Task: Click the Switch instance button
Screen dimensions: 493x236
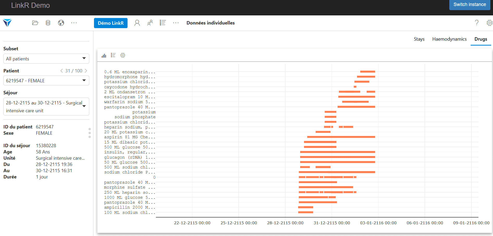Action: click(x=470, y=5)
